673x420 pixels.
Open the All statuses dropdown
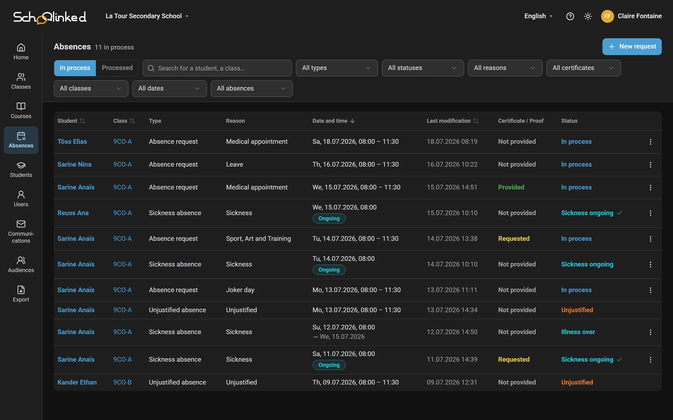[423, 68]
